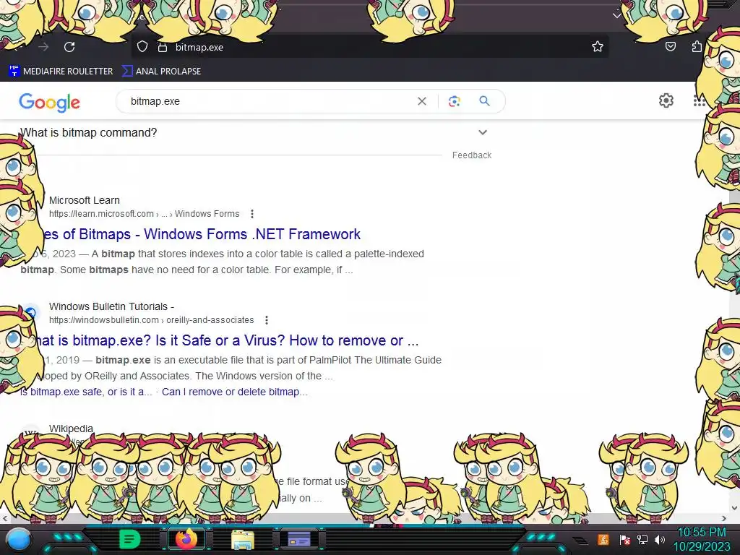Open 'Bitmaps - Windows Forms .NET Framework' result

[202, 234]
